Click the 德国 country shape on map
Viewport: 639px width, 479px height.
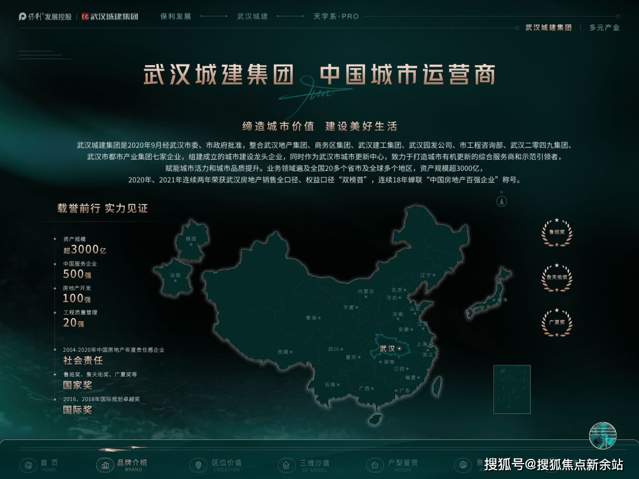(191, 241)
